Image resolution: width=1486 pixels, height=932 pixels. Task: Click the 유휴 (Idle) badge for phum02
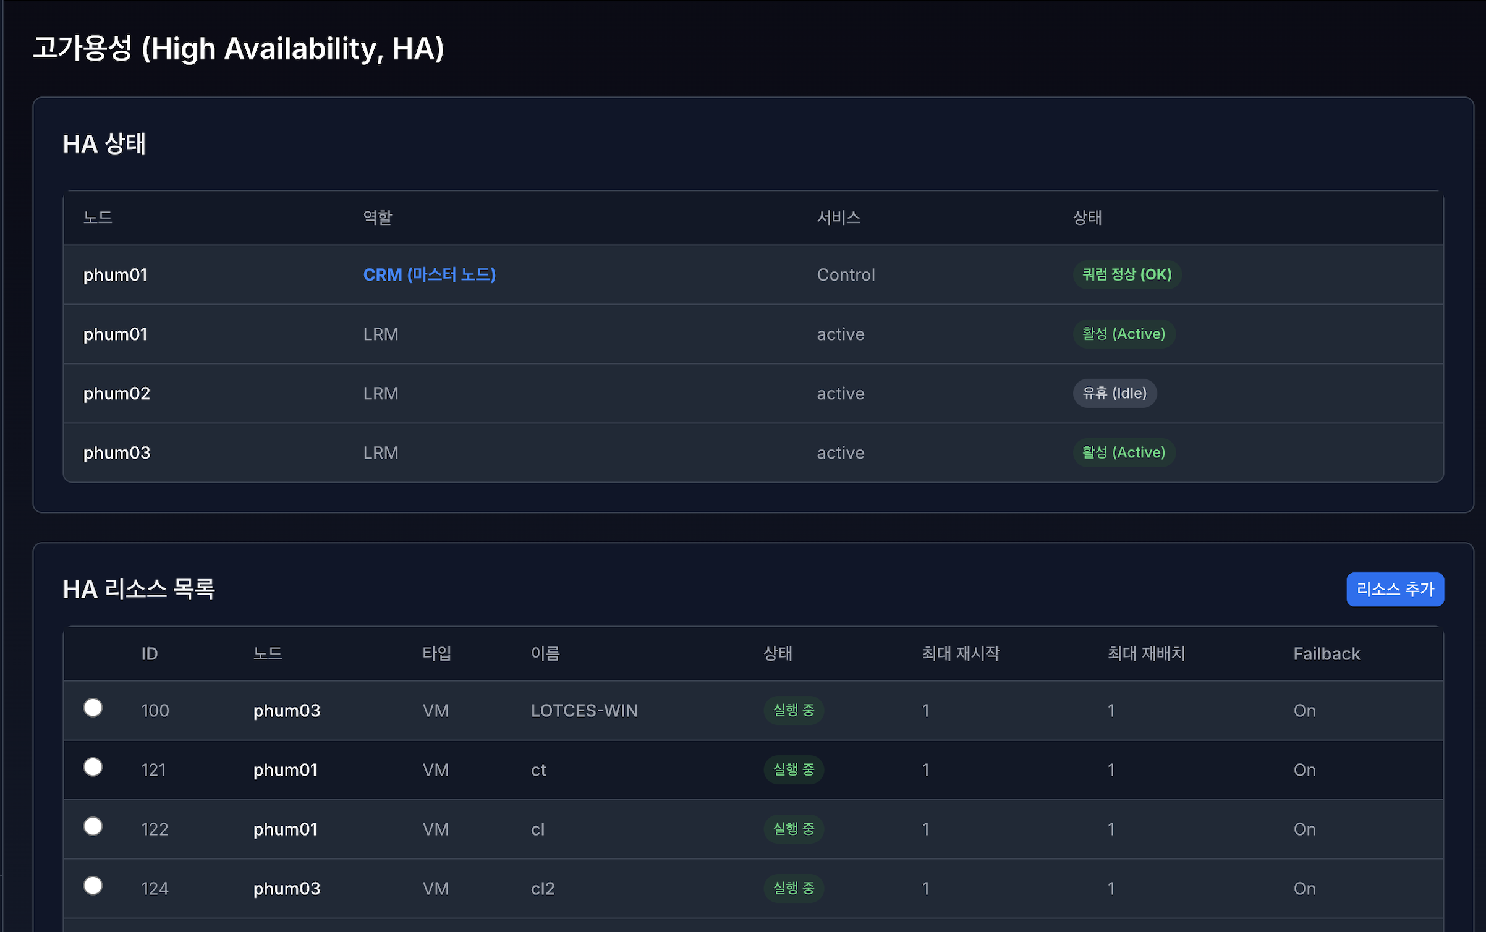tap(1114, 393)
